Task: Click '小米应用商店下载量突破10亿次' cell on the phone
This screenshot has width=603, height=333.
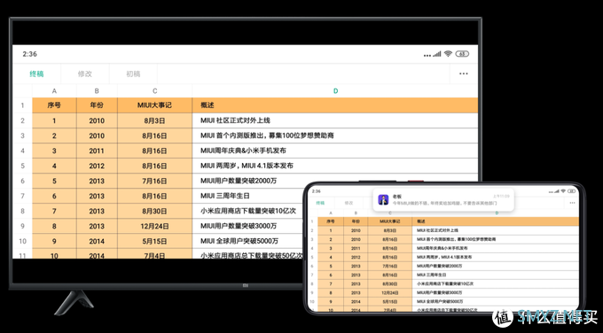Action: point(496,283)
